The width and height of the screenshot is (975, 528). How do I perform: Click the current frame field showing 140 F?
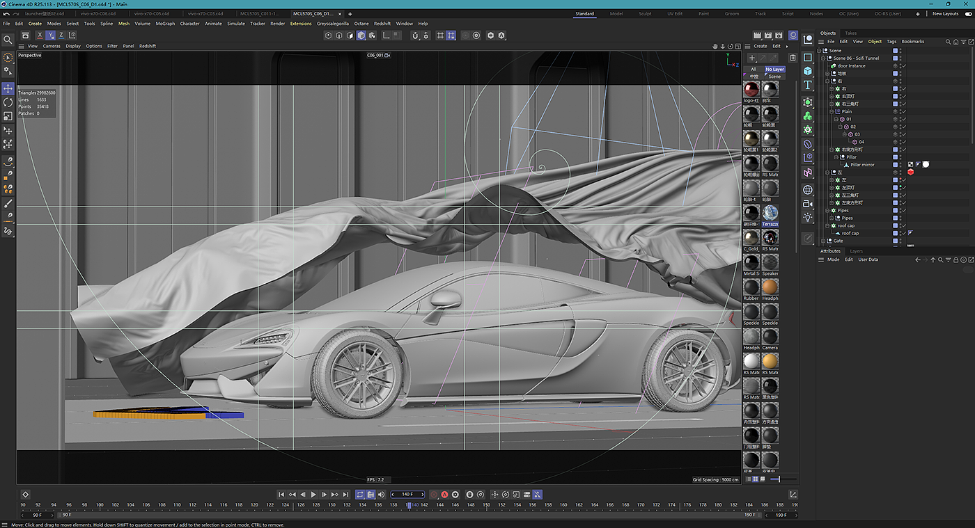407,495
